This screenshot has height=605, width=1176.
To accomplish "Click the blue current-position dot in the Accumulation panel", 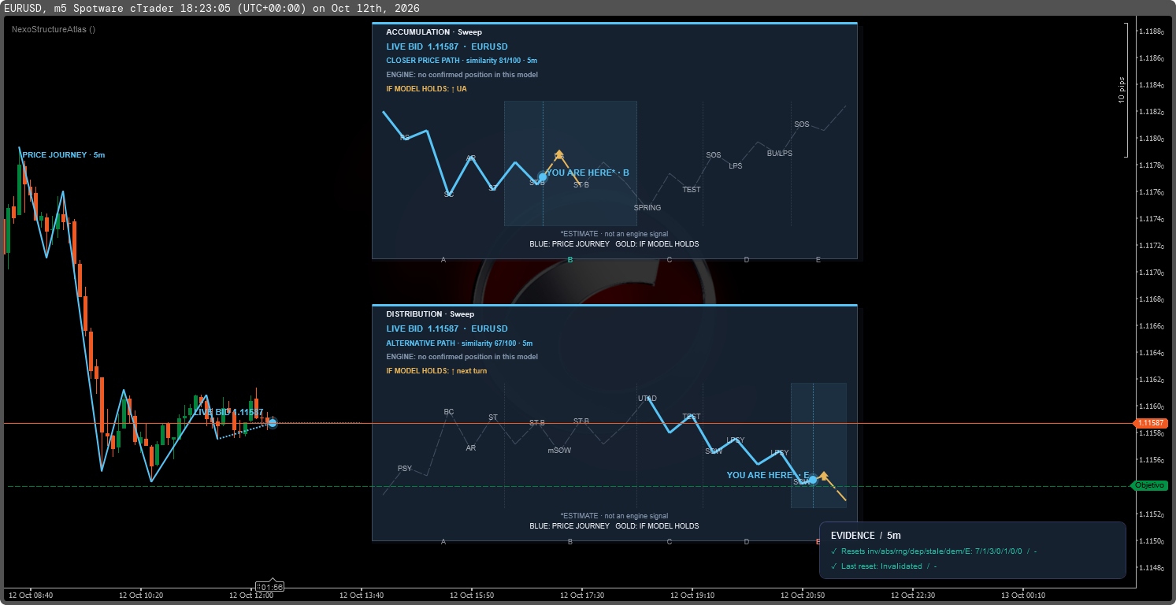I will click(x=542, y=177).
